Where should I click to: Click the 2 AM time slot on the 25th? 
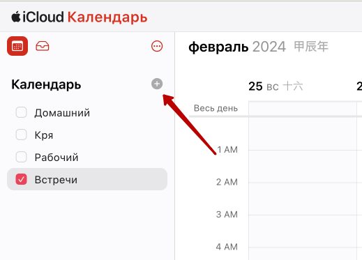point(303,199)
